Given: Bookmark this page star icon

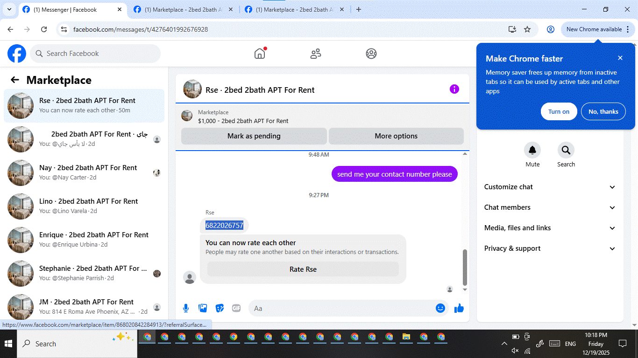Looking at the screenshot, I should click(527, 29).
